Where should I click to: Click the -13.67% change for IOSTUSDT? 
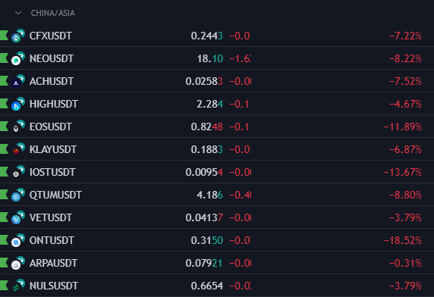tap(403, 172)
